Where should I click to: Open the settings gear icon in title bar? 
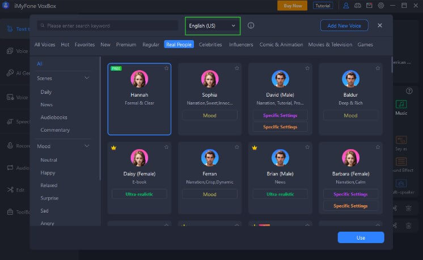pyautogui.click(x=380, y=6)
